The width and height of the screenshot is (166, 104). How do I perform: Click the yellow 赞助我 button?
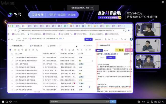[119, 50]
